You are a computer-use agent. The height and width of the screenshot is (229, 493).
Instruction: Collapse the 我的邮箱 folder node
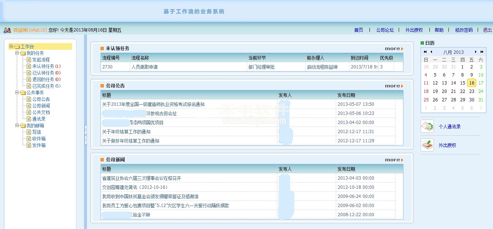(17, 125)
